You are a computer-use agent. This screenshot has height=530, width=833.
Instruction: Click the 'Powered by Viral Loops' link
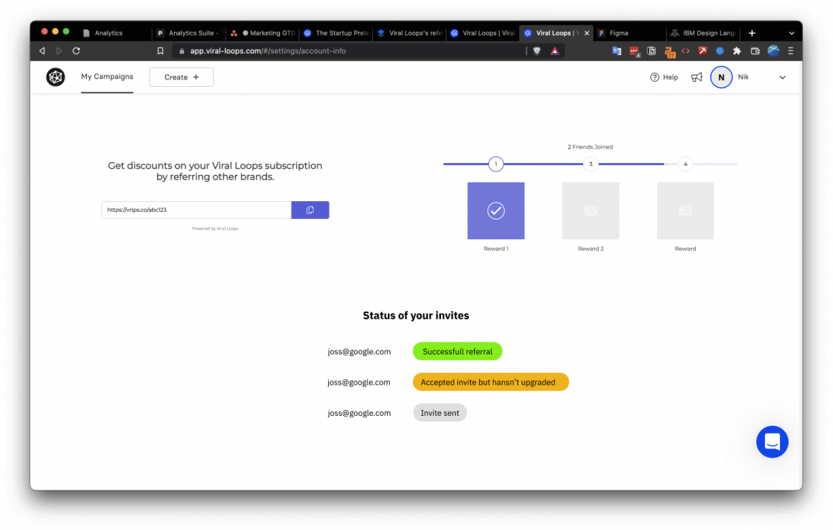click(x=215, y=228)
